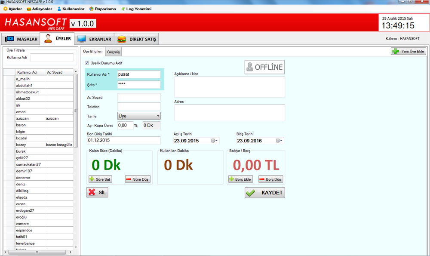
Task: Click the Son Giriş Tarihi field
Action: (124, 140)
